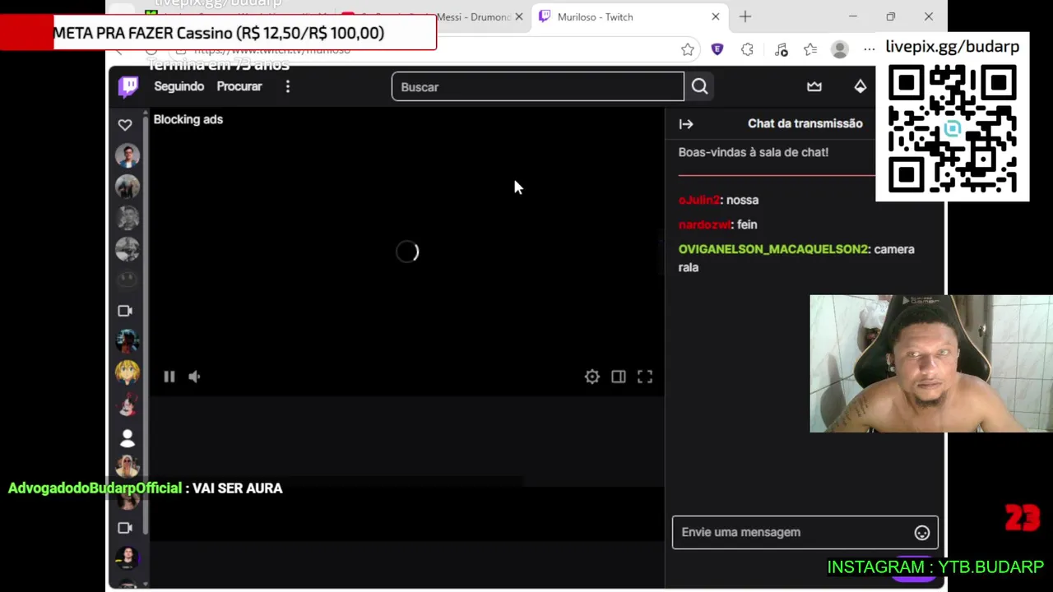Switch to the Muriloso - Twitch tab
1053x592 pixels.
[x=629, y=16]
